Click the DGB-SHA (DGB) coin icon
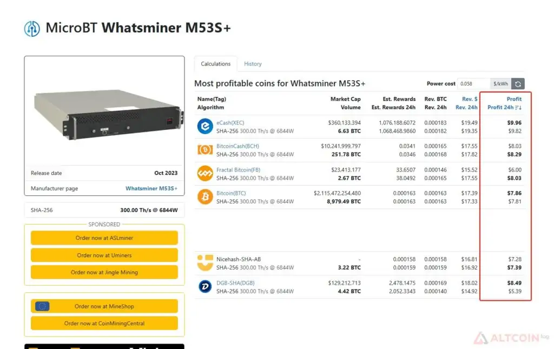 pyautogui.click(x=205, y=286)
